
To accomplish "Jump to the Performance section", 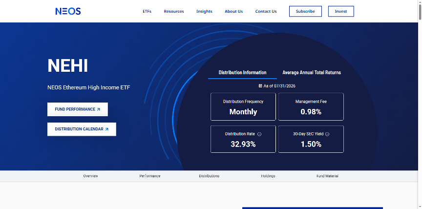I will click(x=150, y=176).
